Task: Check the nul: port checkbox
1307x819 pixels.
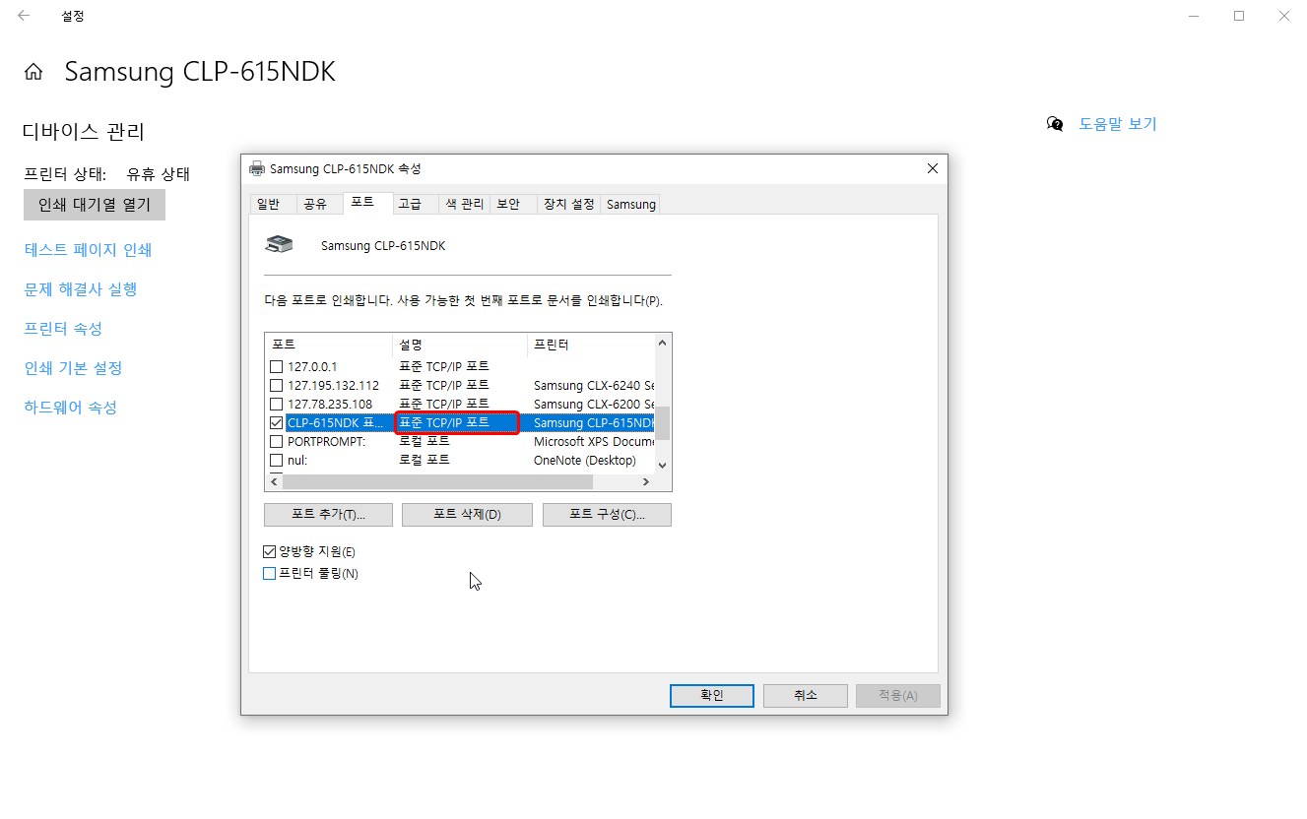Action: [x=277, y=460]
